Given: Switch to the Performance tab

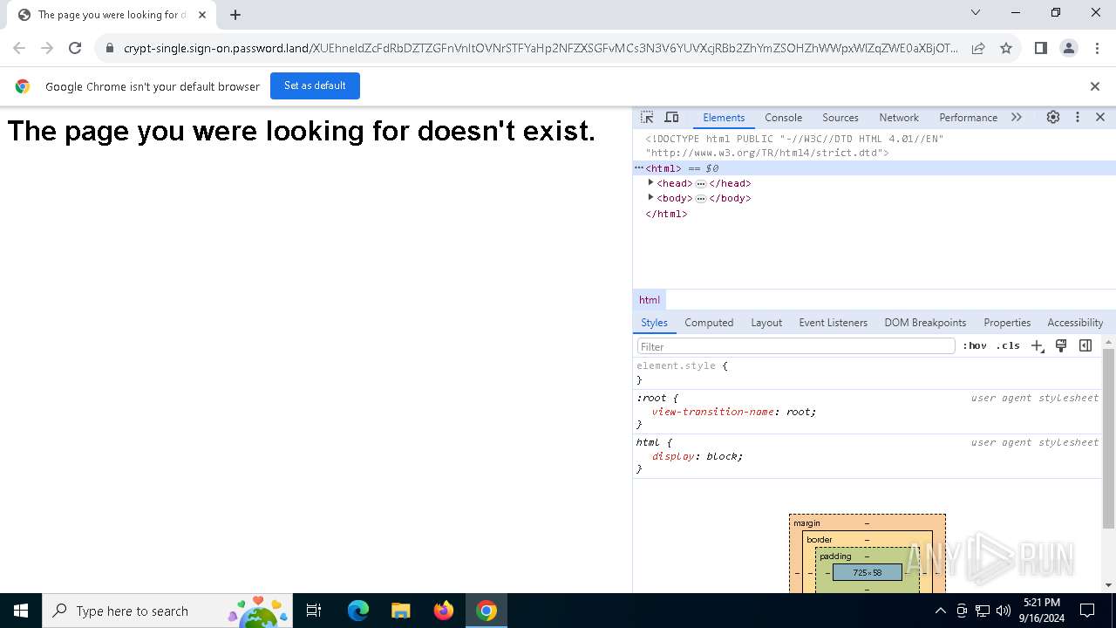Looking at the screenshot, I should click(968, 118).
